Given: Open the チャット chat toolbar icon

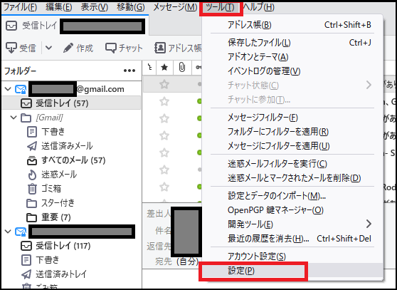Looking at the screenshot, I should [x=111, y=48].
